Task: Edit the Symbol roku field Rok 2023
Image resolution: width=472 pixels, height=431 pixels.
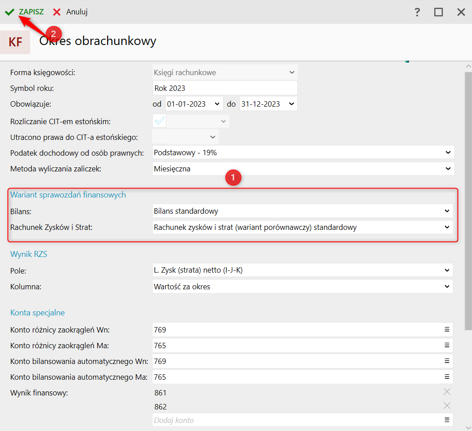Action: [225, 88]
